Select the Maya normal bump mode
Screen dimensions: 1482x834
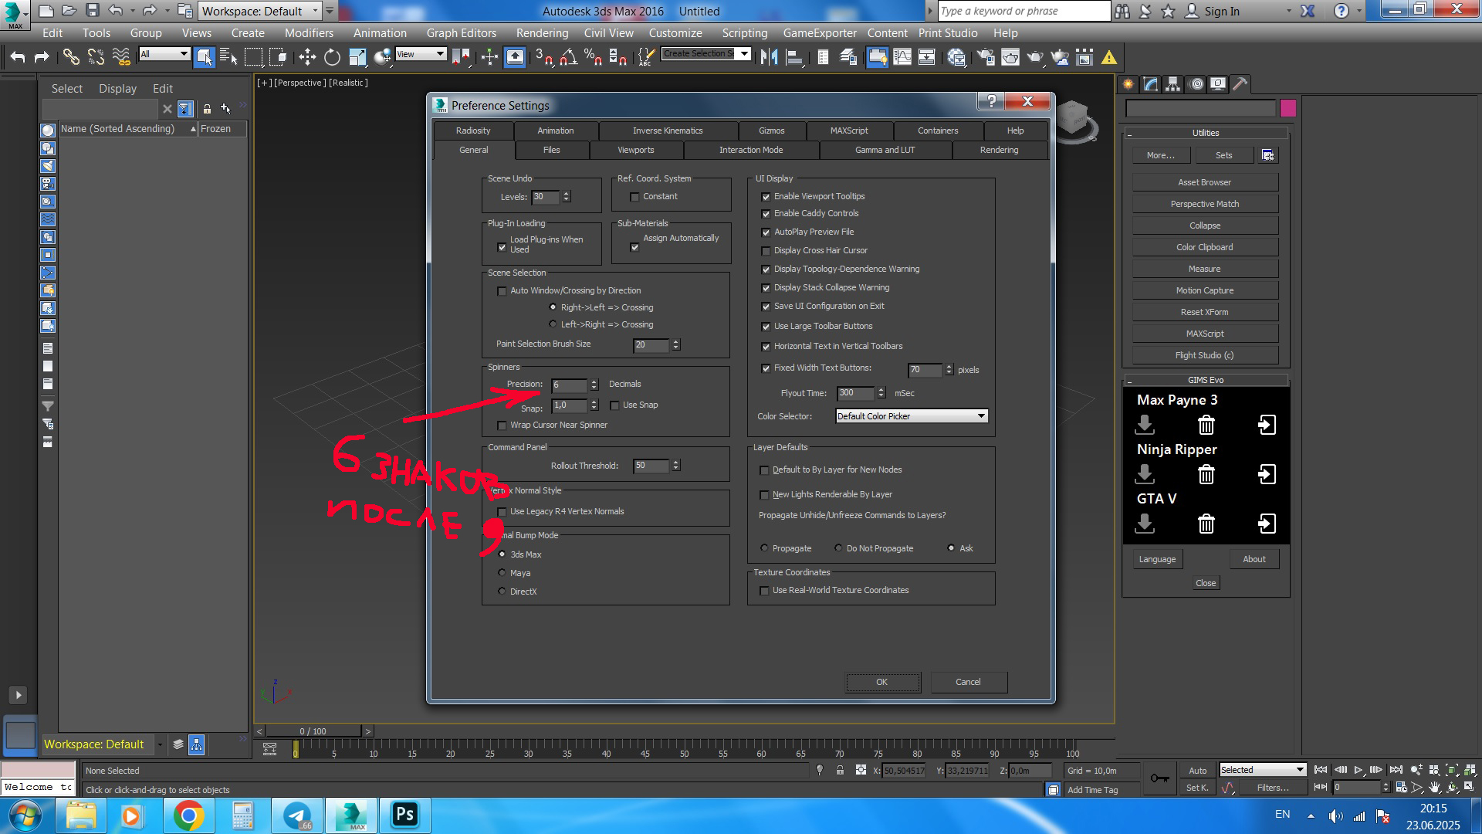[502, 573]
